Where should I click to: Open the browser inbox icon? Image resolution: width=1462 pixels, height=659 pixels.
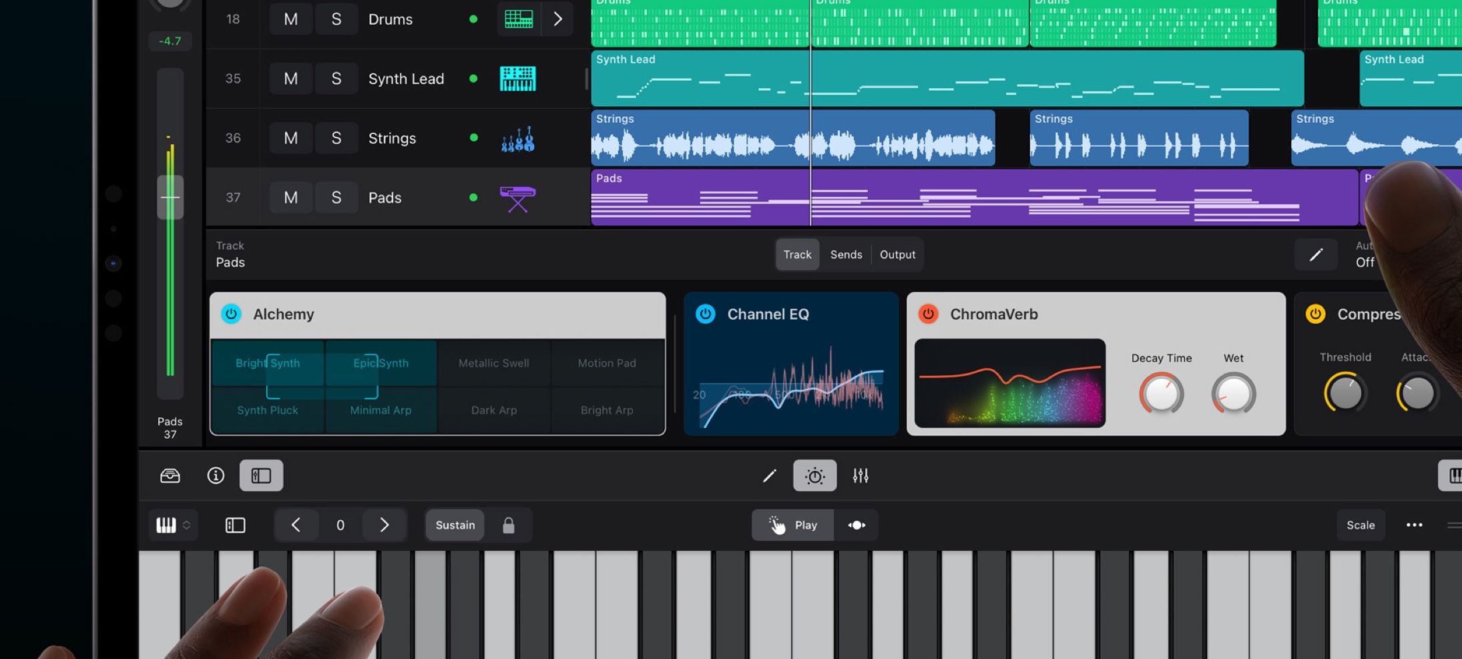coord(170,475)
